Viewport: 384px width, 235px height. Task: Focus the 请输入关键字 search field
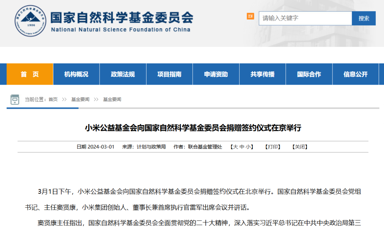point(305,18)
